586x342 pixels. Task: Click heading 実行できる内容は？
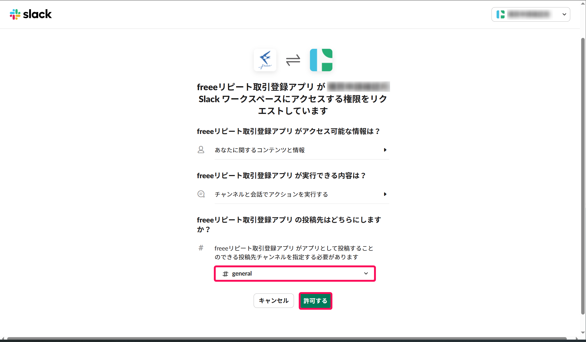[281, 176]
